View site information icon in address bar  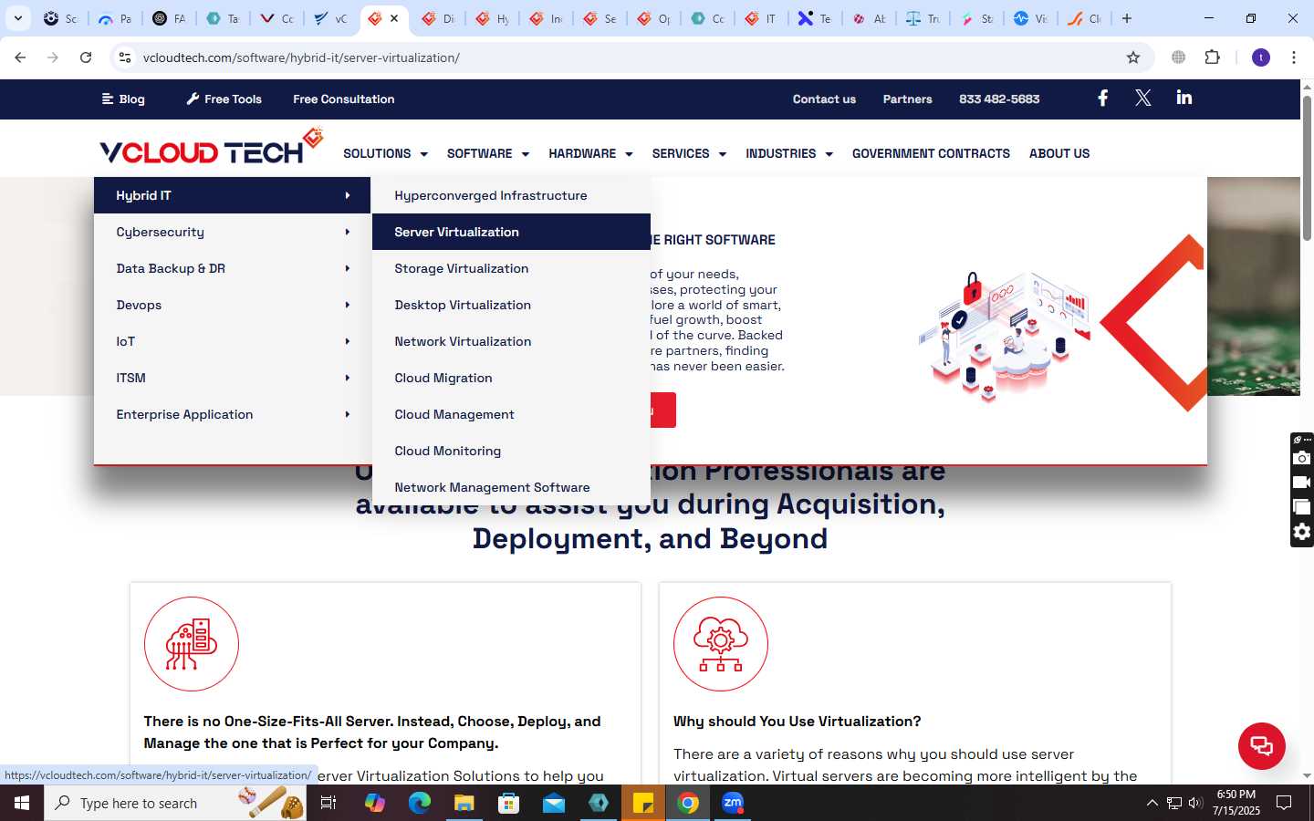tap(125, 57)
